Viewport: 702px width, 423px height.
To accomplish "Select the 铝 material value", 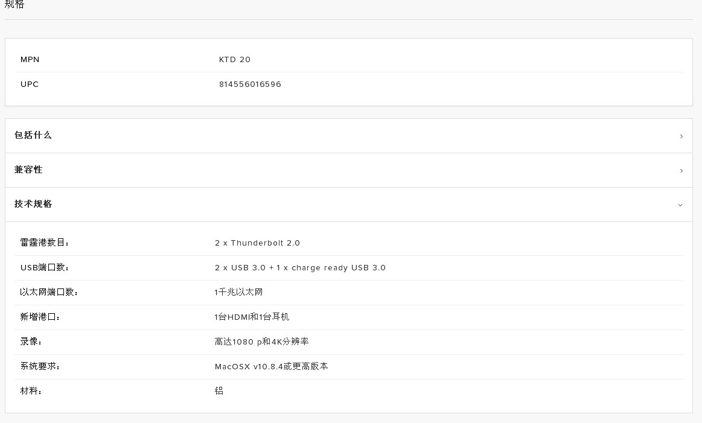I will [219, 391].
